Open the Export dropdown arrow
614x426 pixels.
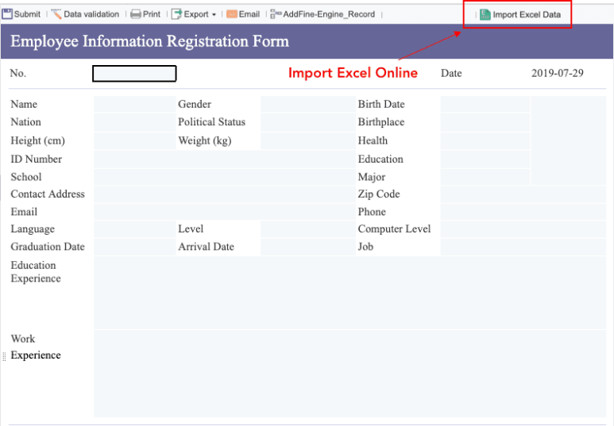214,15
